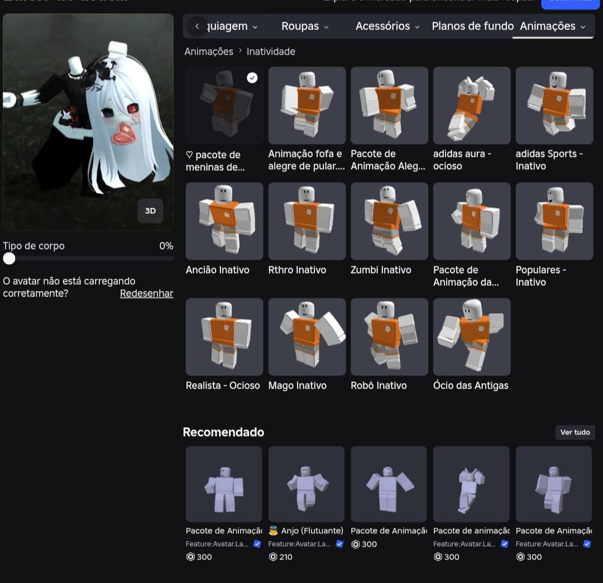
Task: Select the Pacote de Animação da... thumbnail
Action: click(472, 221)
